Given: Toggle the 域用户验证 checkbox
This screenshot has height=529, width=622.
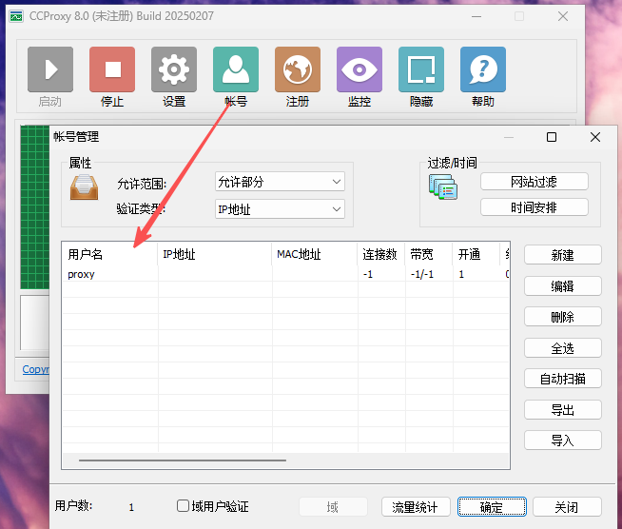Looking at the screenshot, I should [183, 506].
